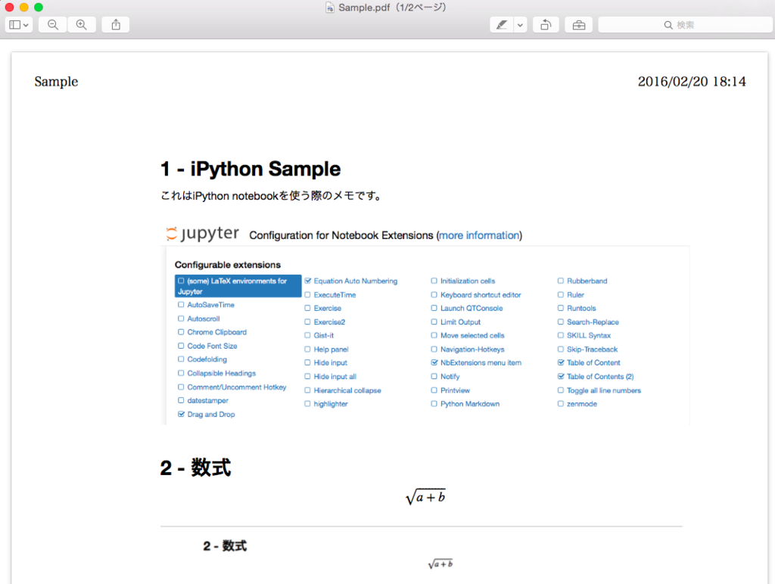Image resolution: width=775 pixels, height=584 pixels.
Task: Toggle the Autoscroll extension
Action: point(181,318)
